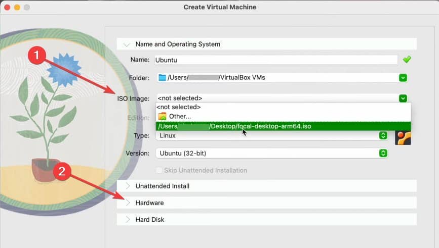Choose the <not selected> list entry
The height and width of the screenshot is (248, 439).
tap(284, 107)
